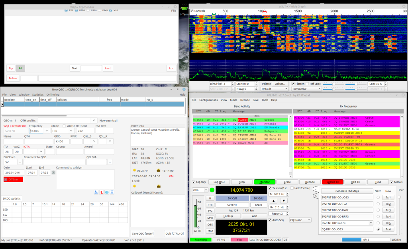Click the clock icon beside End time

coord(53,173)
